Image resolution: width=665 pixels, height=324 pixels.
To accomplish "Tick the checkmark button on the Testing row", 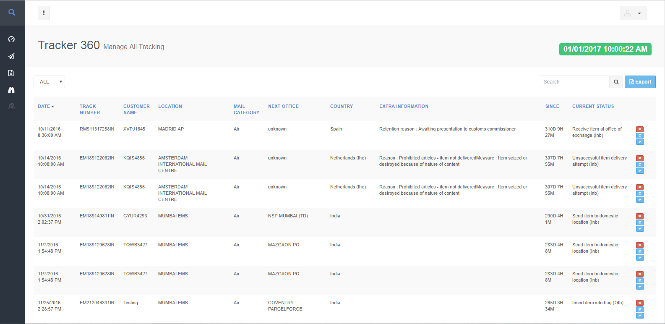I will [x=640, y=316].
